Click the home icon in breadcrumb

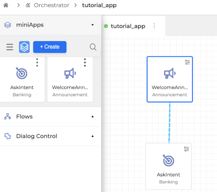coord(6,5)
